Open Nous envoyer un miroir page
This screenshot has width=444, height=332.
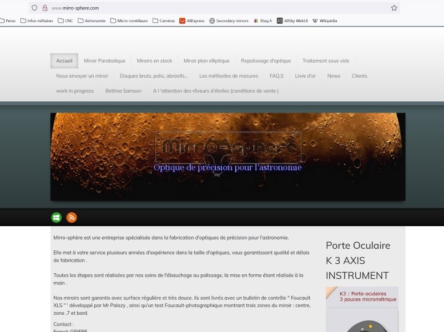(x=82, y=76)
